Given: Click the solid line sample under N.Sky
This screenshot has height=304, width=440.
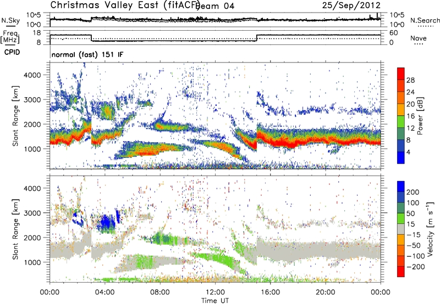Looking at the screenshot, I should [10, 25].
